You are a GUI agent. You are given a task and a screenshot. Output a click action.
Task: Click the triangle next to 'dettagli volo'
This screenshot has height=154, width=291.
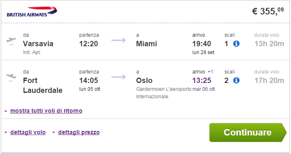[6, 133]
